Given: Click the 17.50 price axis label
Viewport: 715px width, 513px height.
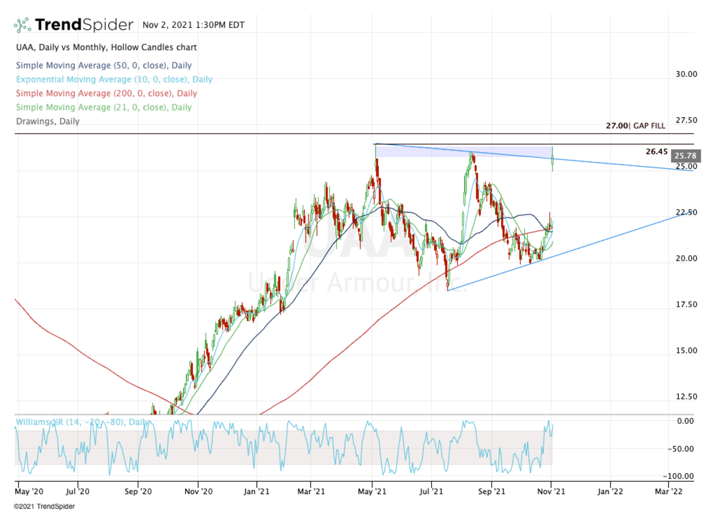Looking at the screenshot, I should pyautogui.click(x=686, y=304).
